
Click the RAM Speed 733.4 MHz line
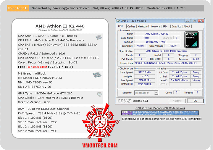49,113
